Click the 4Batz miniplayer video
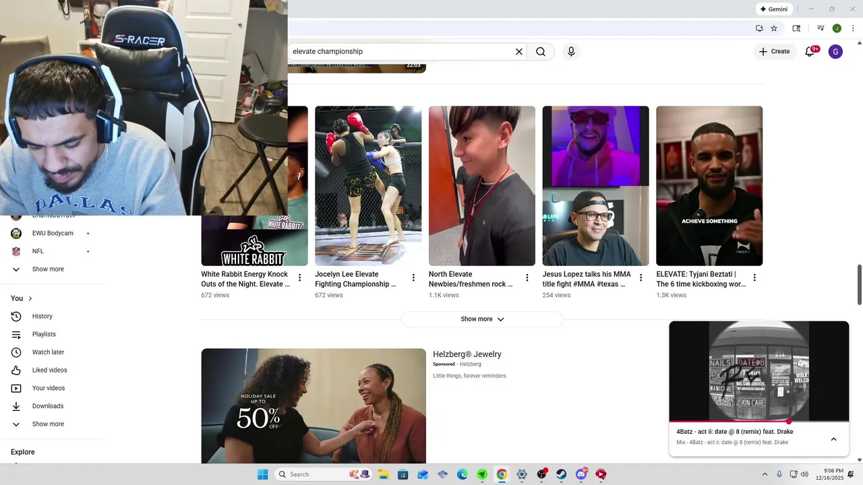The image size is (863, 485). (x=759, y=371)
